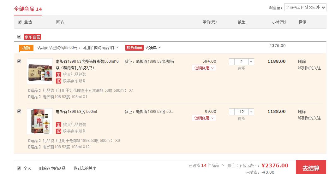Image resolution: width=329 pixels, height=174 pixels.
Task: Open the 整箱特惠装 product thumbnail
Action: (40, 72)
